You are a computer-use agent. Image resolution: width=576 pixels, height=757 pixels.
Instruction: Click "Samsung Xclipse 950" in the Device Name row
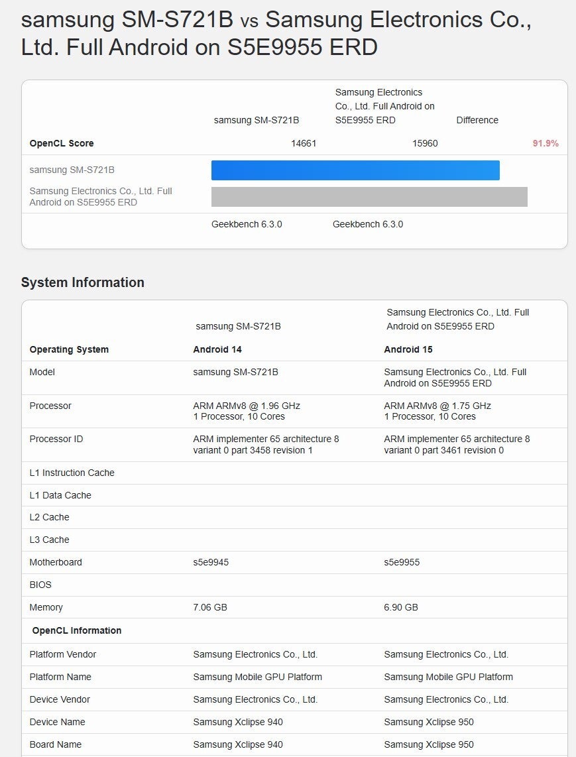click(429, 723)
